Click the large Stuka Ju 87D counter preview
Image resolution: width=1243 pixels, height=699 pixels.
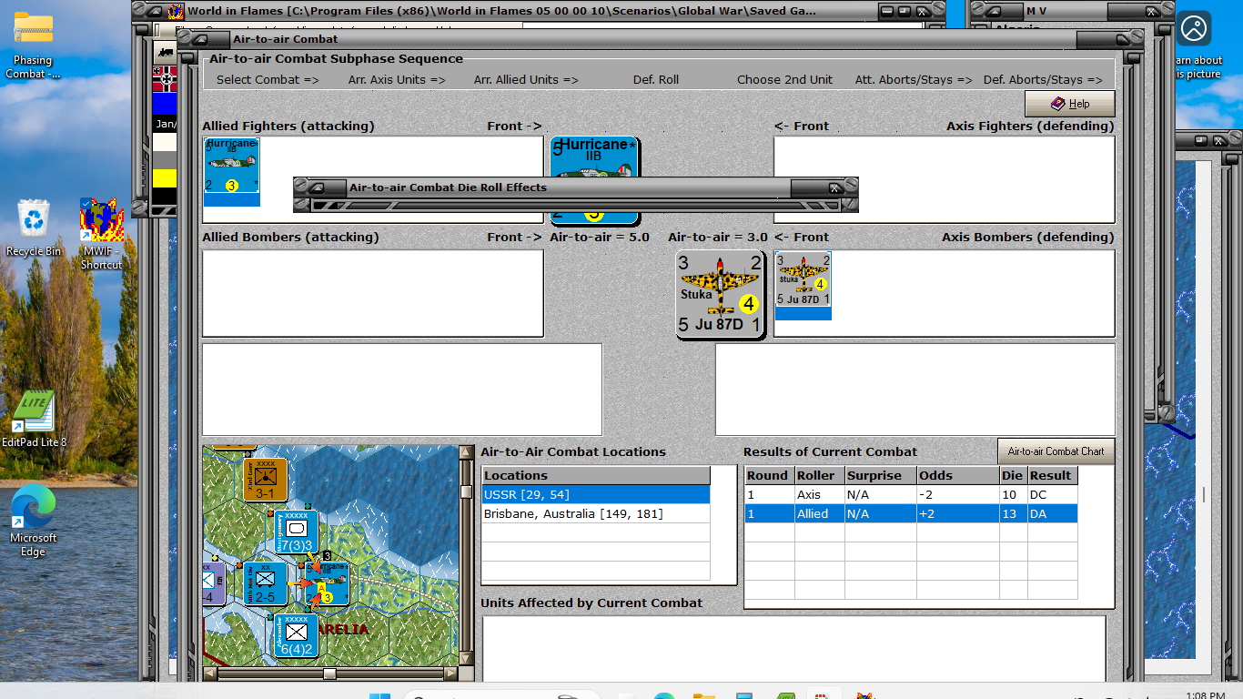(721, 295)
